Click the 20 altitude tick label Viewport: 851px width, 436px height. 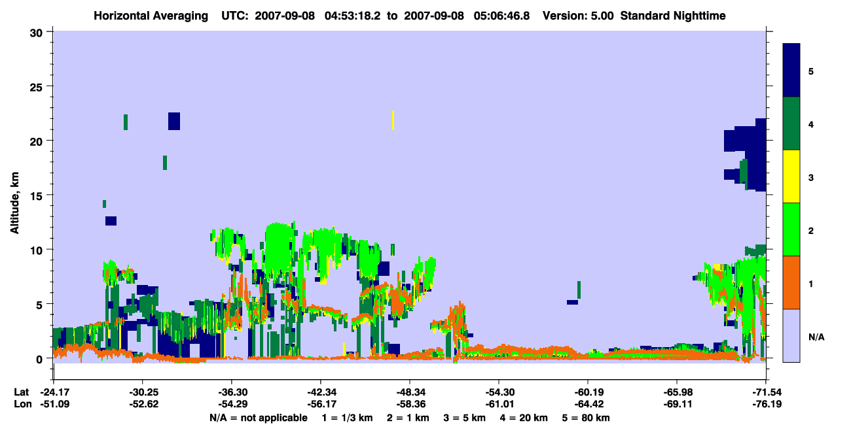(38, 141)
